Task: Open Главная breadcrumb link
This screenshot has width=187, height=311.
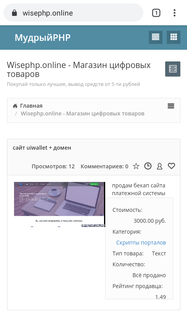Action: (31, 106)
